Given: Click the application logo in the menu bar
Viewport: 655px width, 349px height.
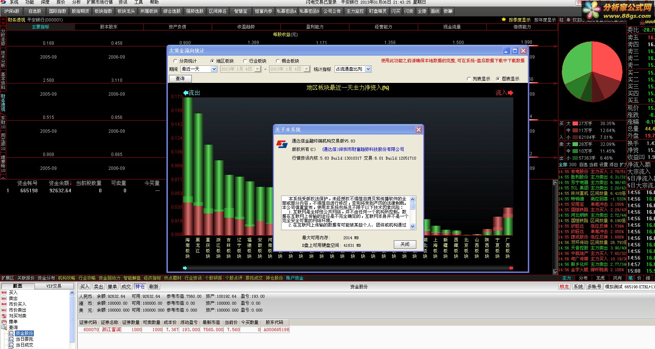Looking at the screenshot, I should pos(3,2).
